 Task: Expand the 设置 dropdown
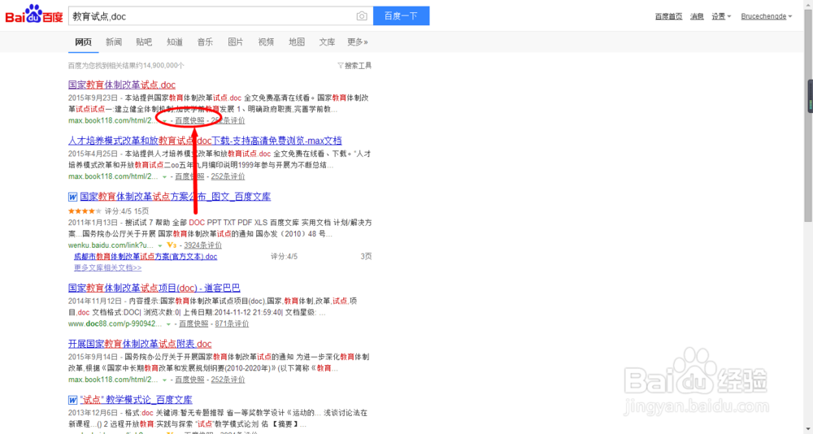tap(720, 16)
